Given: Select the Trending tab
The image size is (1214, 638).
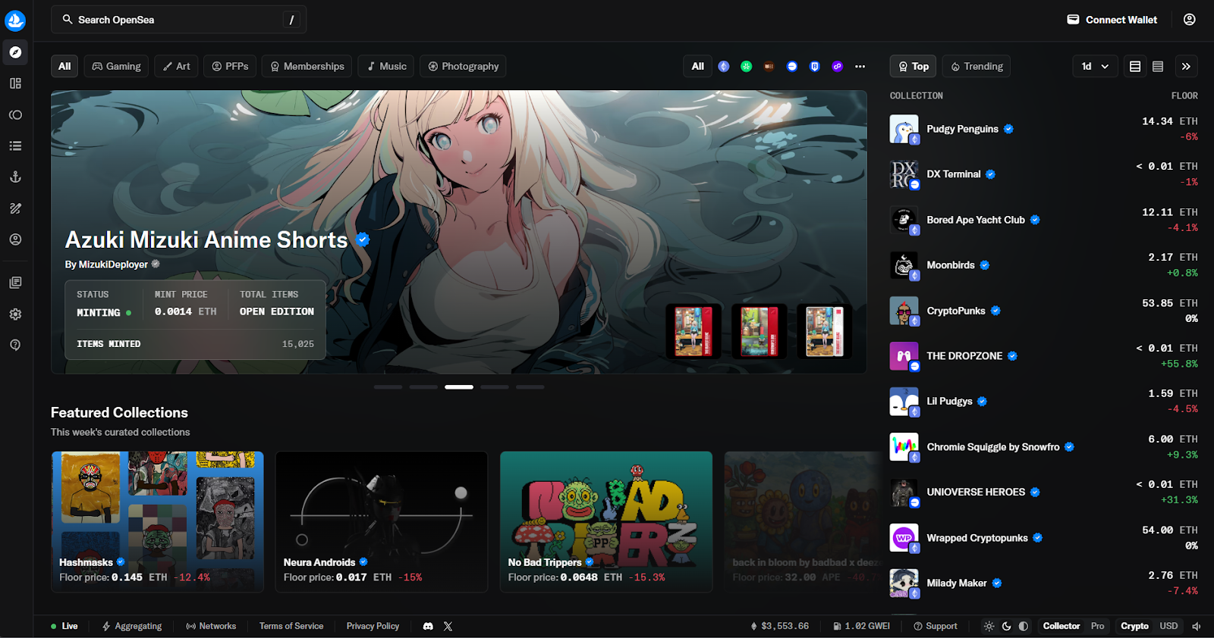Looking at the screenshot, I should click(977, 67).
